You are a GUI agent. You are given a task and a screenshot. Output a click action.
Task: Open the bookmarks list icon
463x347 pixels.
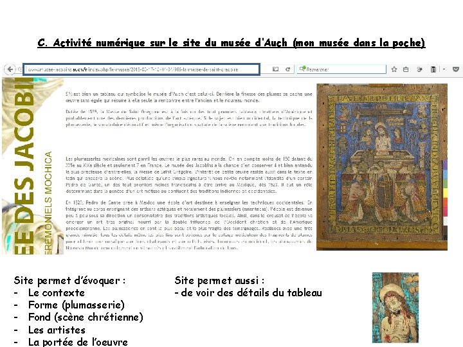click(x=406, y=69)
